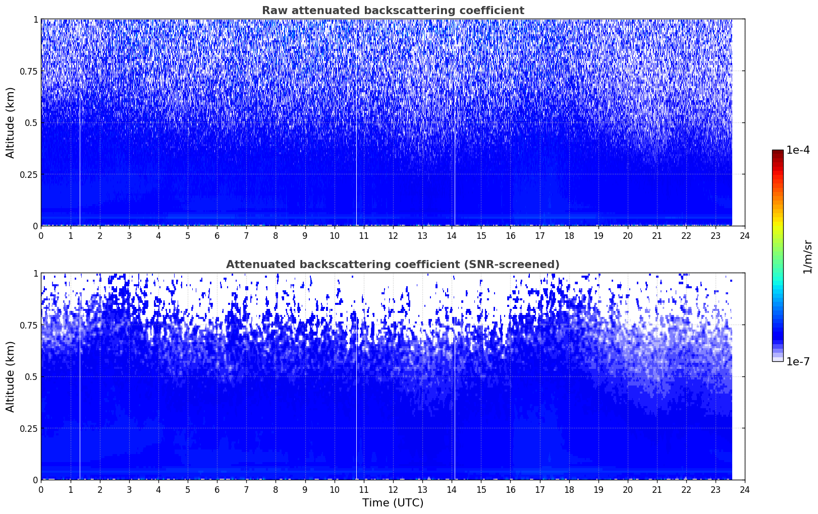Screen dimensions: 818x514
Task: Click hour tick '18' under the SNR-screened plot
Action: pyautogui.click(x=569, y=489)
